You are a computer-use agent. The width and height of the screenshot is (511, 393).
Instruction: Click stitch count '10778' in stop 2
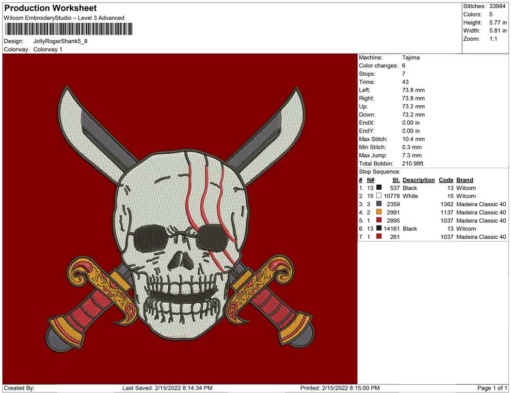pyautogui.click(x=391, y=196)
